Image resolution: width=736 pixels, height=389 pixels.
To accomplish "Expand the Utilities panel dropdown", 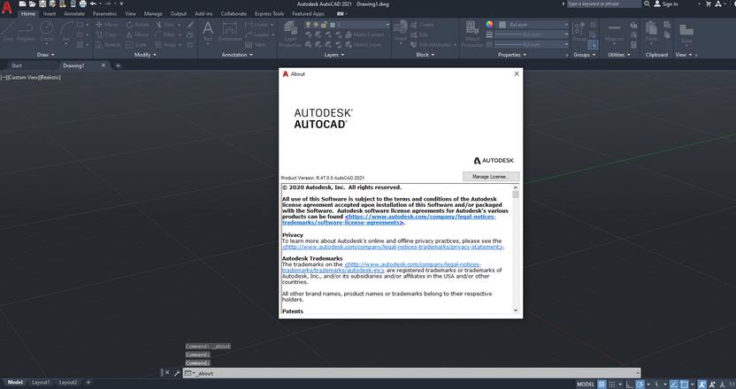I will coord(618,55).
